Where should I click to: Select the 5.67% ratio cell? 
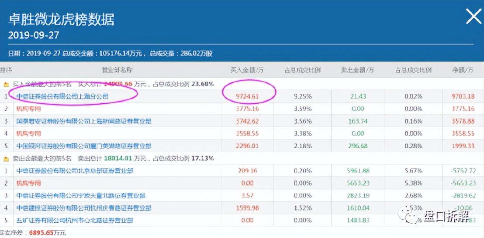(413, 171)
